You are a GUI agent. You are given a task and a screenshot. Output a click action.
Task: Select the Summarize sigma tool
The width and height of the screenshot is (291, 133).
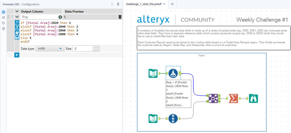point(233,98)
